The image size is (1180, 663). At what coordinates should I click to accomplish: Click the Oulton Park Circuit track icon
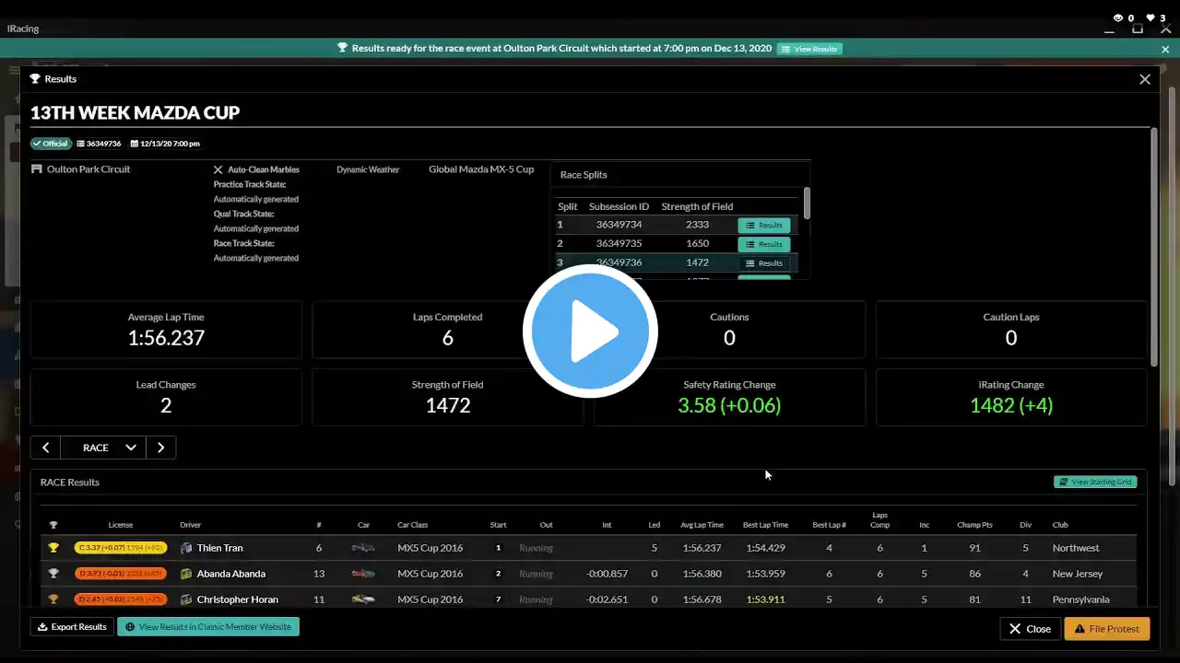pyautogui.click(x=37, y=169)
